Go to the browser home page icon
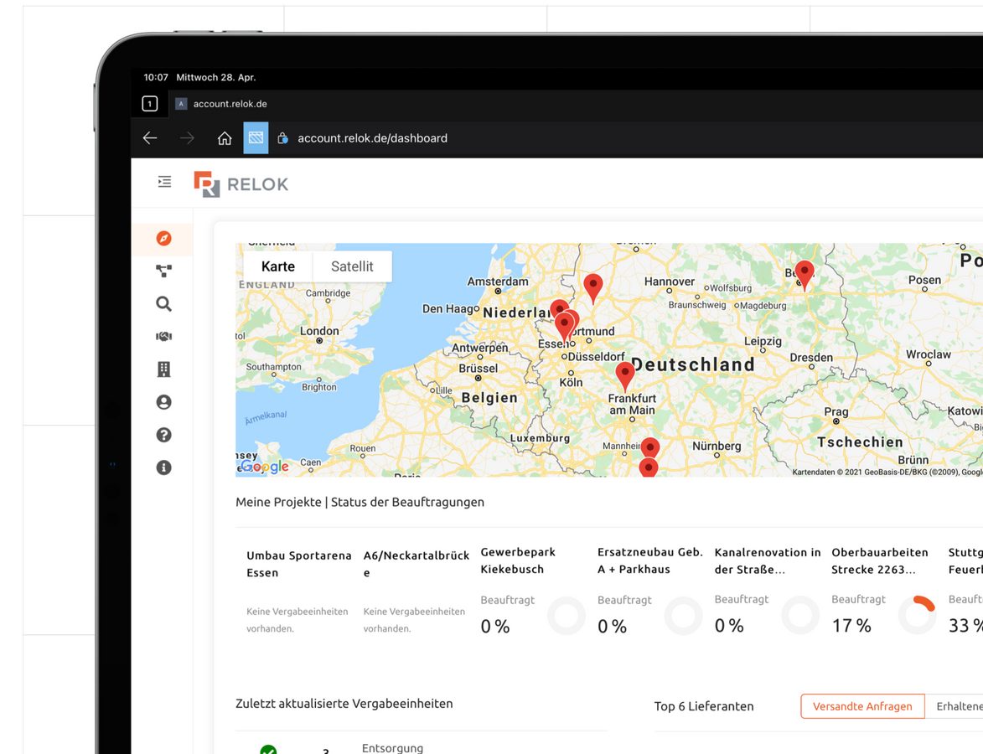This screenshot has height=754, width=983. click(224, 138)
